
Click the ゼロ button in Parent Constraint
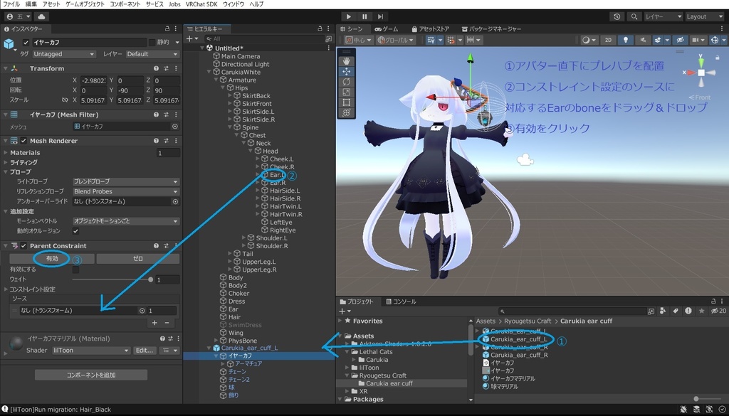tap(137, 259)
